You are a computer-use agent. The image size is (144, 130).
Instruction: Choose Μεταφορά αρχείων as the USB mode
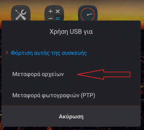point(38,74)
